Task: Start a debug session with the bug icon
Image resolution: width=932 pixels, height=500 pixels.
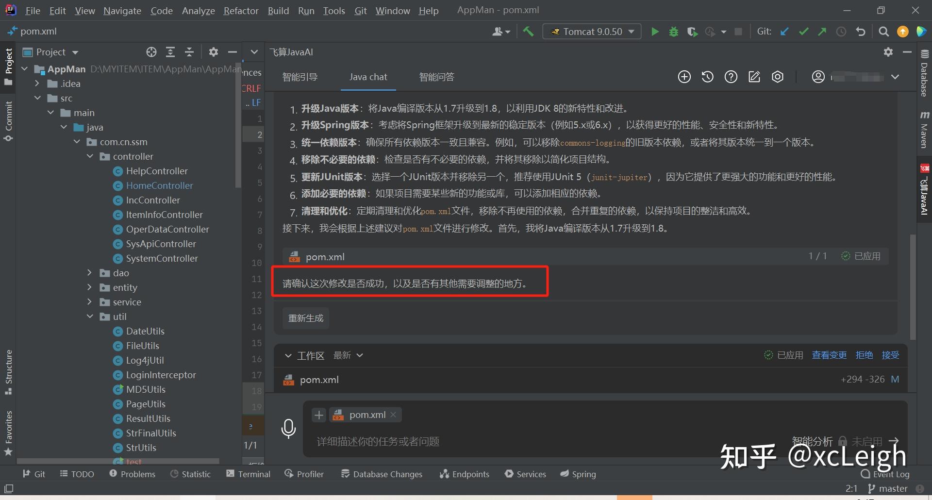Action: (673, 31)
